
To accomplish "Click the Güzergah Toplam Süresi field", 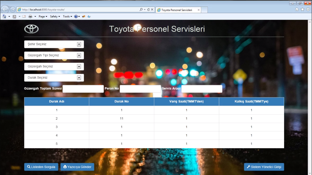I will click(83, 89).
